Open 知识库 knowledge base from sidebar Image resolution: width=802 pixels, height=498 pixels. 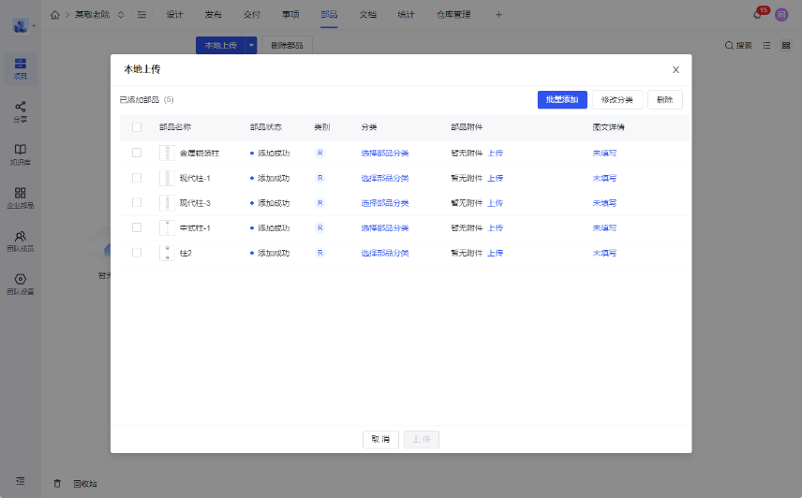point(20,150)
